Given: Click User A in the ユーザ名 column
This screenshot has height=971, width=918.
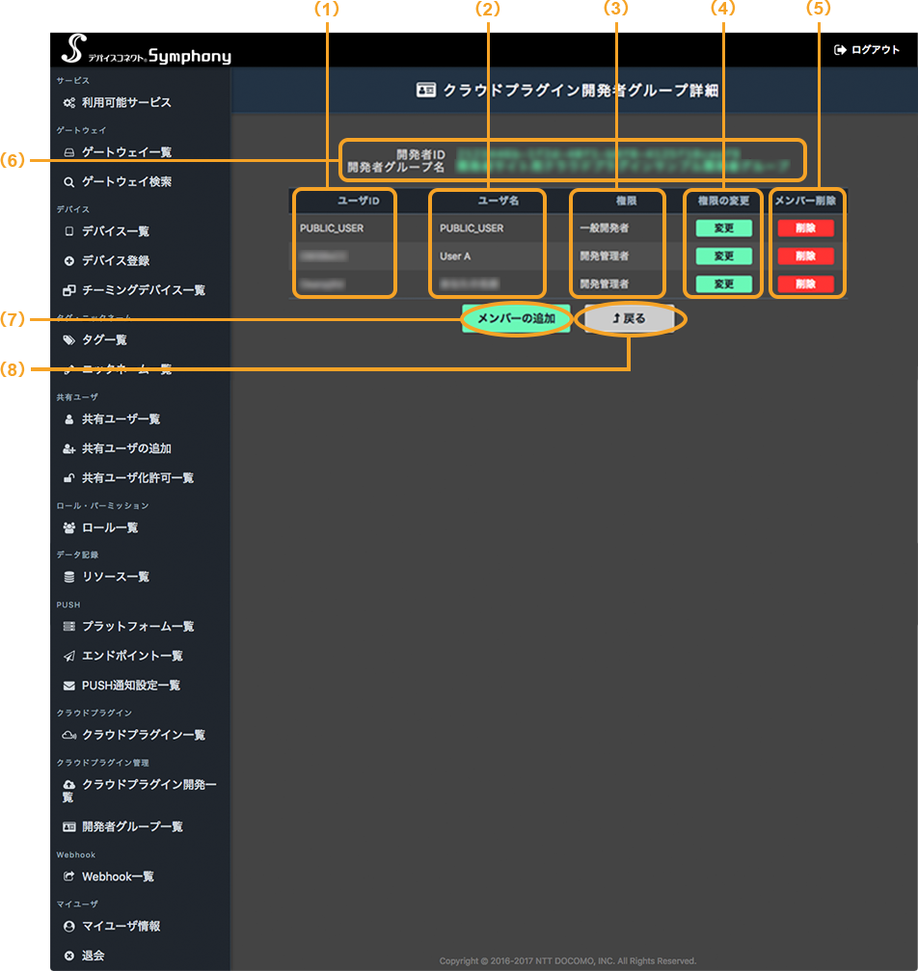Looking at the screenshot, I should click(x=455, y=256).
